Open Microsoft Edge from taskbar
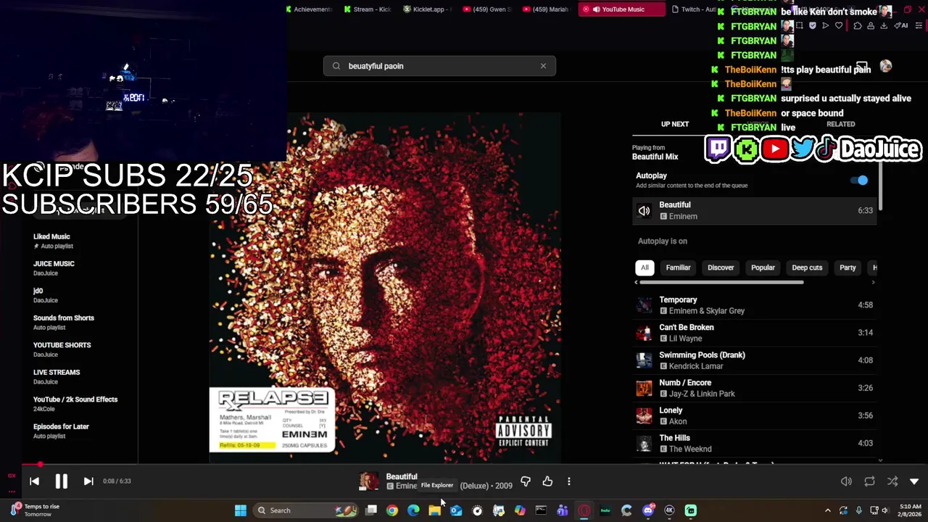 [x=413, y=510]
